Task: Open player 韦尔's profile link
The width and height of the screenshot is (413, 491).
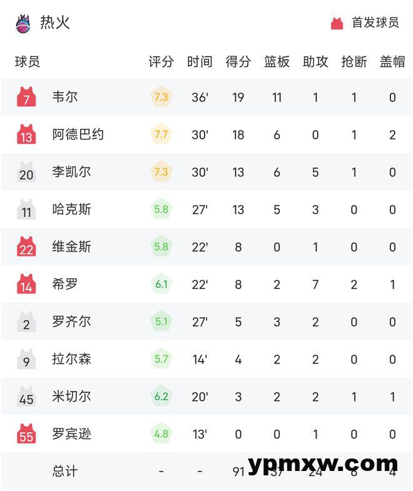Action: (x=65, y=97)
